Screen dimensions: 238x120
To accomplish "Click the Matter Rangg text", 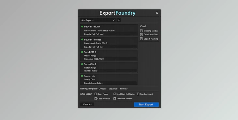I will (x=90, y=56).
